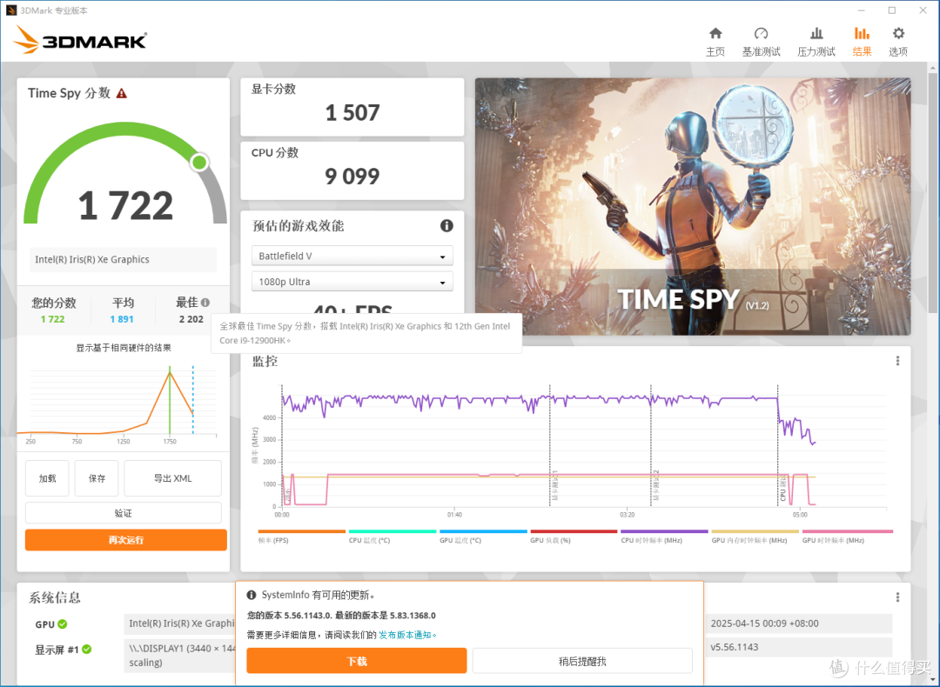Open the Battlefield V game dropdown

[352, 256]
